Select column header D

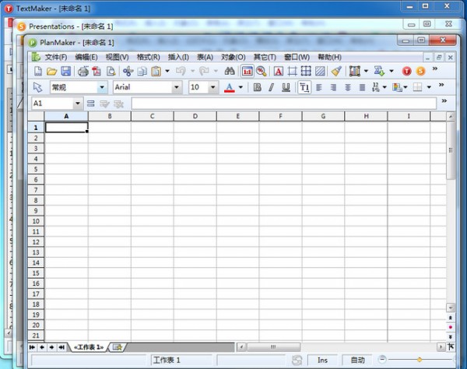point(195,116)
